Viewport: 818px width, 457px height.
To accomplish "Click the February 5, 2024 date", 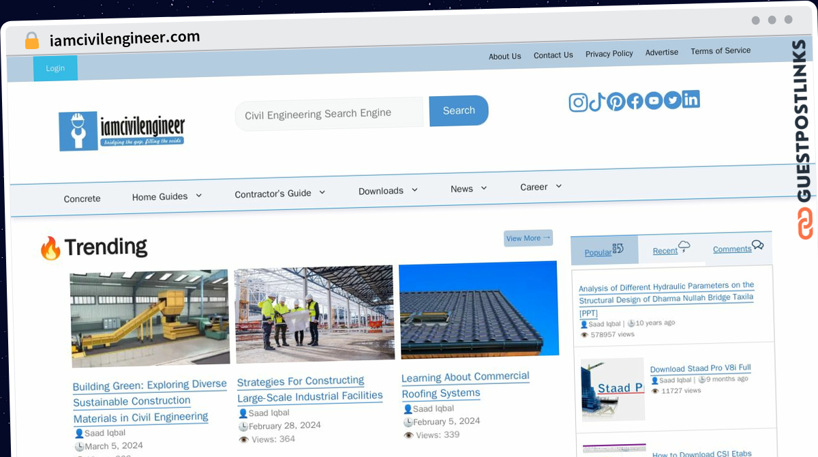I will 446,422.
